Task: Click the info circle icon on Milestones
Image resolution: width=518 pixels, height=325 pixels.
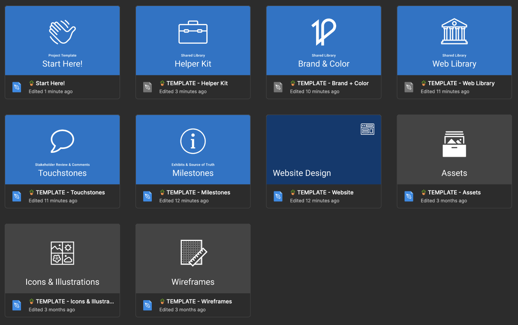Action: (x=193, y=141)
